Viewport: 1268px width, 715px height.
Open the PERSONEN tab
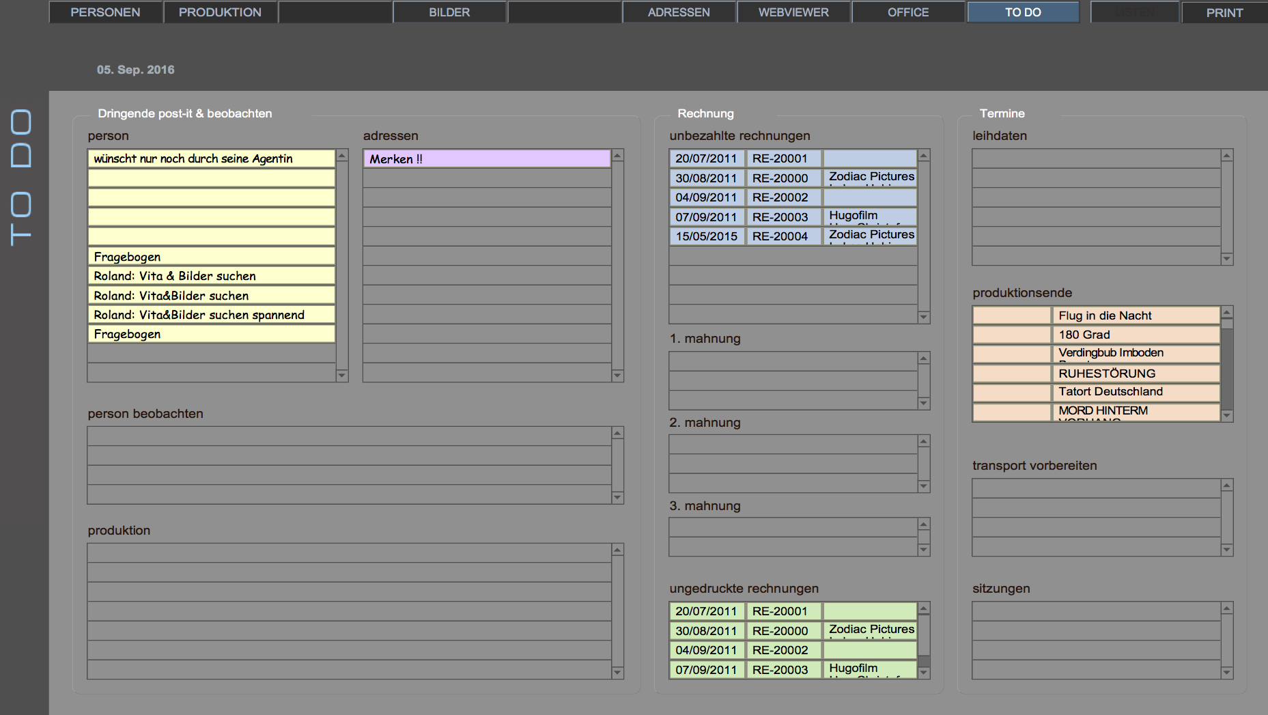pyautogui.click(x=105, y=12)
